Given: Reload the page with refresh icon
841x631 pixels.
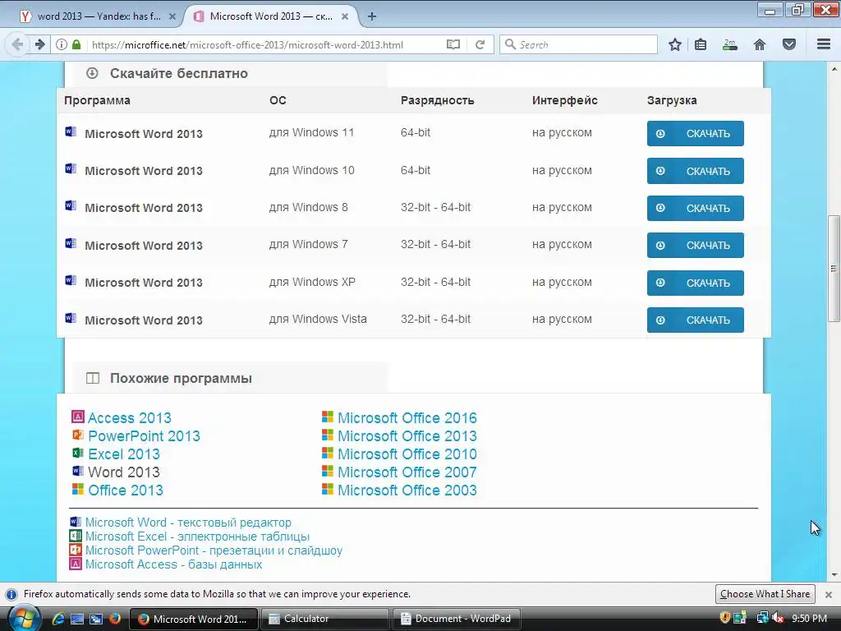Looking at the screenshot, I should coord(480,44).
